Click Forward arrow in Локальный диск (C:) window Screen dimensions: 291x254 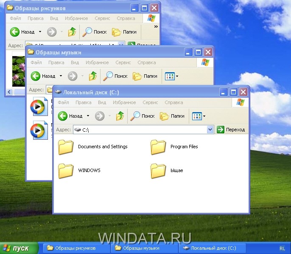[x=100, y=116]
